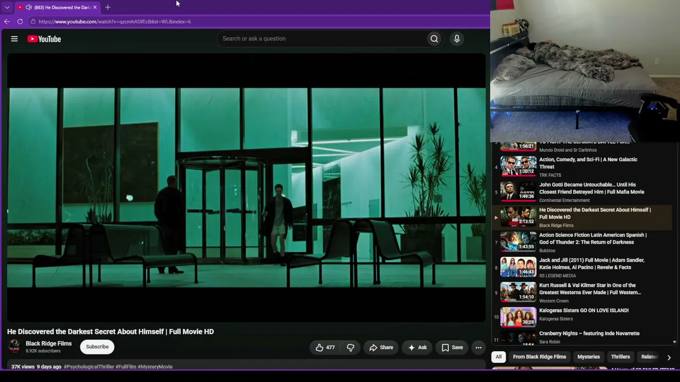680x382 pixels.
Task: Mute the YouTube tab using its speaker icon
Action: point(28,7)
